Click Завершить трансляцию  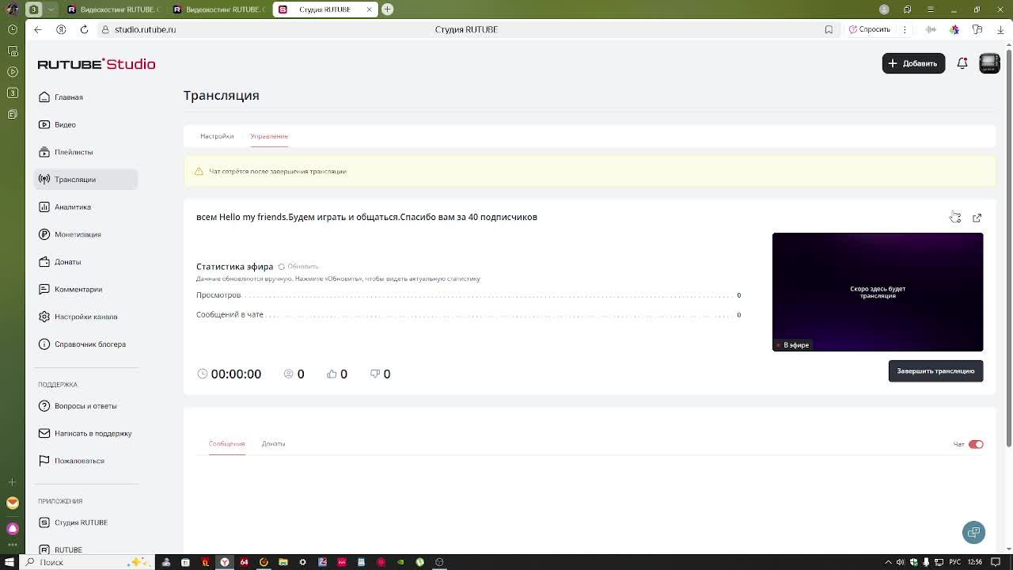(935, 371)
